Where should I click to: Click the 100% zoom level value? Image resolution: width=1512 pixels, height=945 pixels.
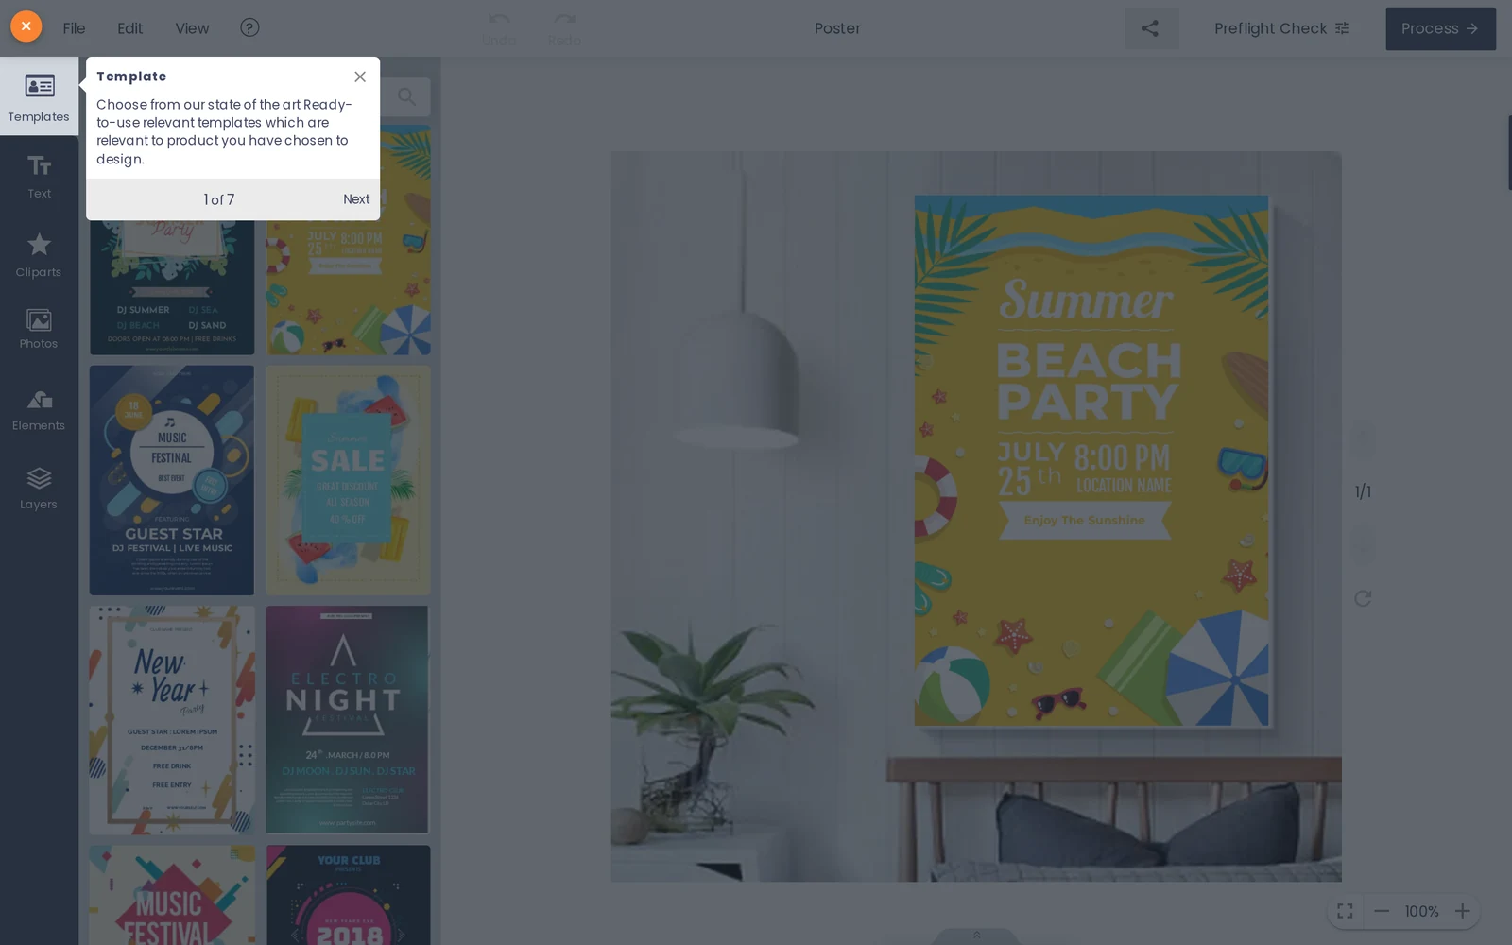click(1421, 912)
